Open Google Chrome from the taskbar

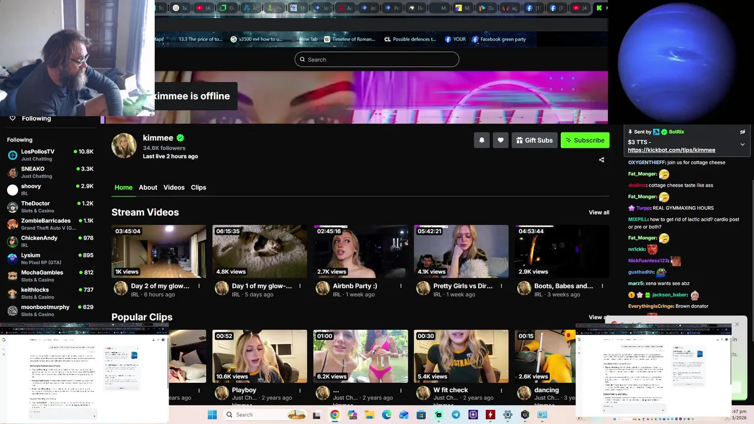[x=335, y=415]
